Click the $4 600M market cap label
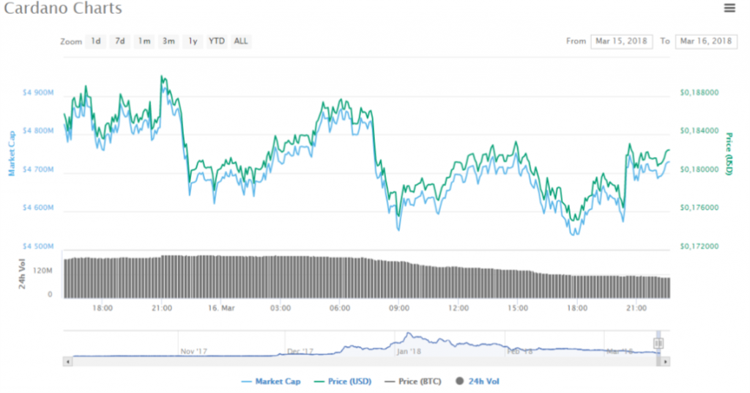The image size is (750, 393). pyautogui.click(x=38, y=207)
